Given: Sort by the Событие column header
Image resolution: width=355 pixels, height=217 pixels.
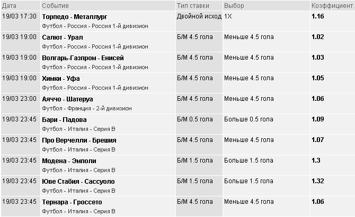Looking at the screenshot, I should pos(55,5).
